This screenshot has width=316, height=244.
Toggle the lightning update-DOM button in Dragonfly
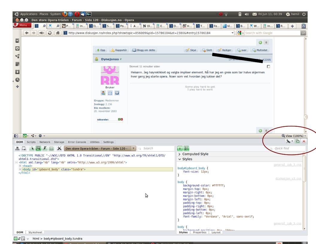pyautogui.click(x=45, y=149)
